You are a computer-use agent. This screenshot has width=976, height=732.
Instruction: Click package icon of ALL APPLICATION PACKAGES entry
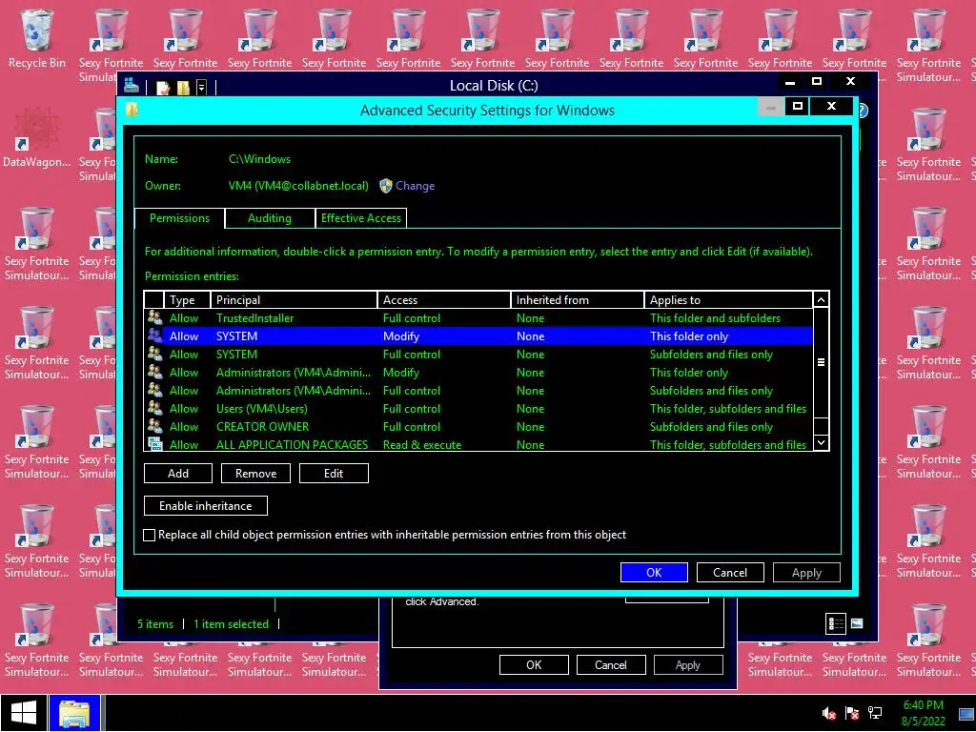coord(154,444)
